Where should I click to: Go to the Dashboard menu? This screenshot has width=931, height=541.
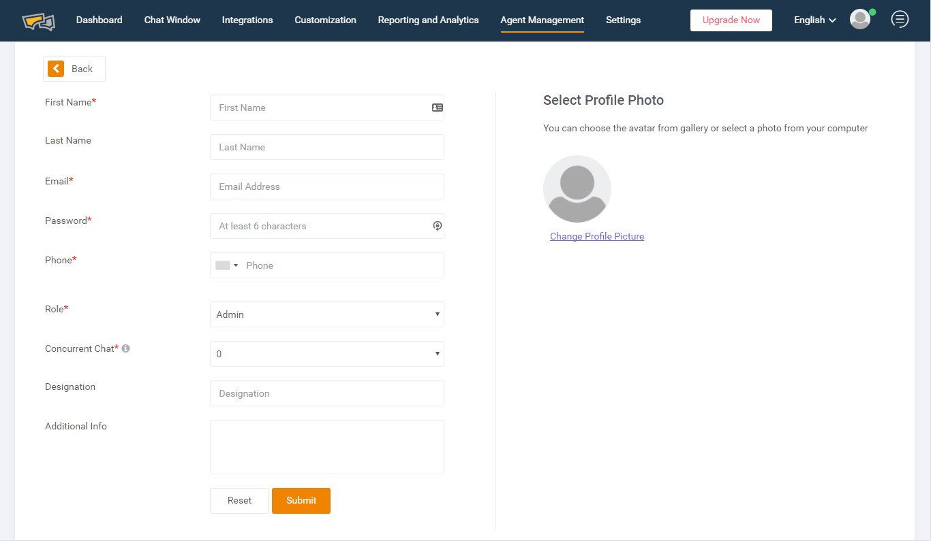[x=100, y=20]
